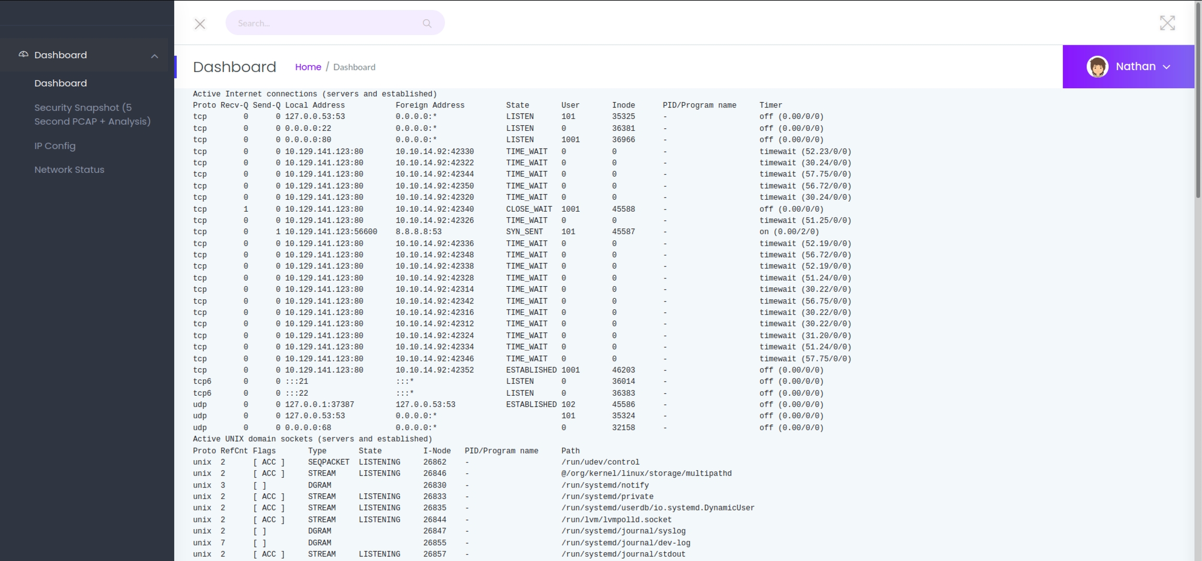The height and width of the screenshot is (561, 1202).
Task: Click the Home breadcrumb link
Action: [308, 67]
